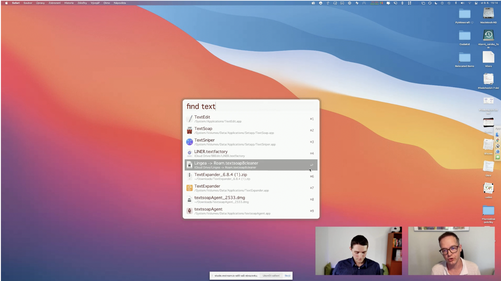Open the Soubor menu
Image resolution: width=501 pixels, height=281 pixels.
click(x=28, y=3)
